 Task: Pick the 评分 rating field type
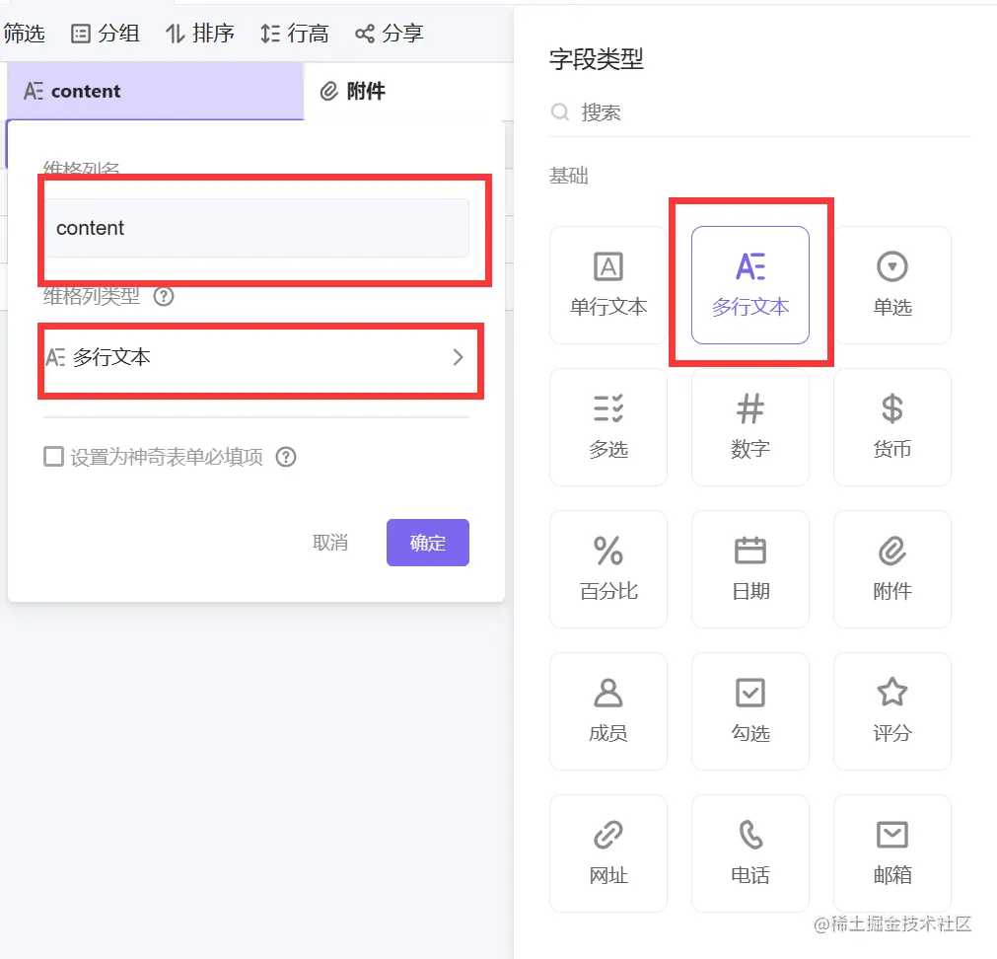pyautogui.click(x=892, y=711)
